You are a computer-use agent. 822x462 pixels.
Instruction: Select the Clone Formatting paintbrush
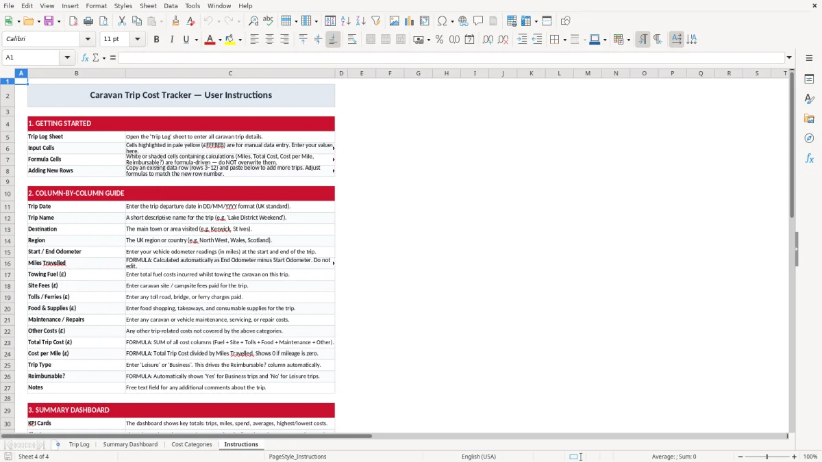pyautogui.click(x=175, y=21)
